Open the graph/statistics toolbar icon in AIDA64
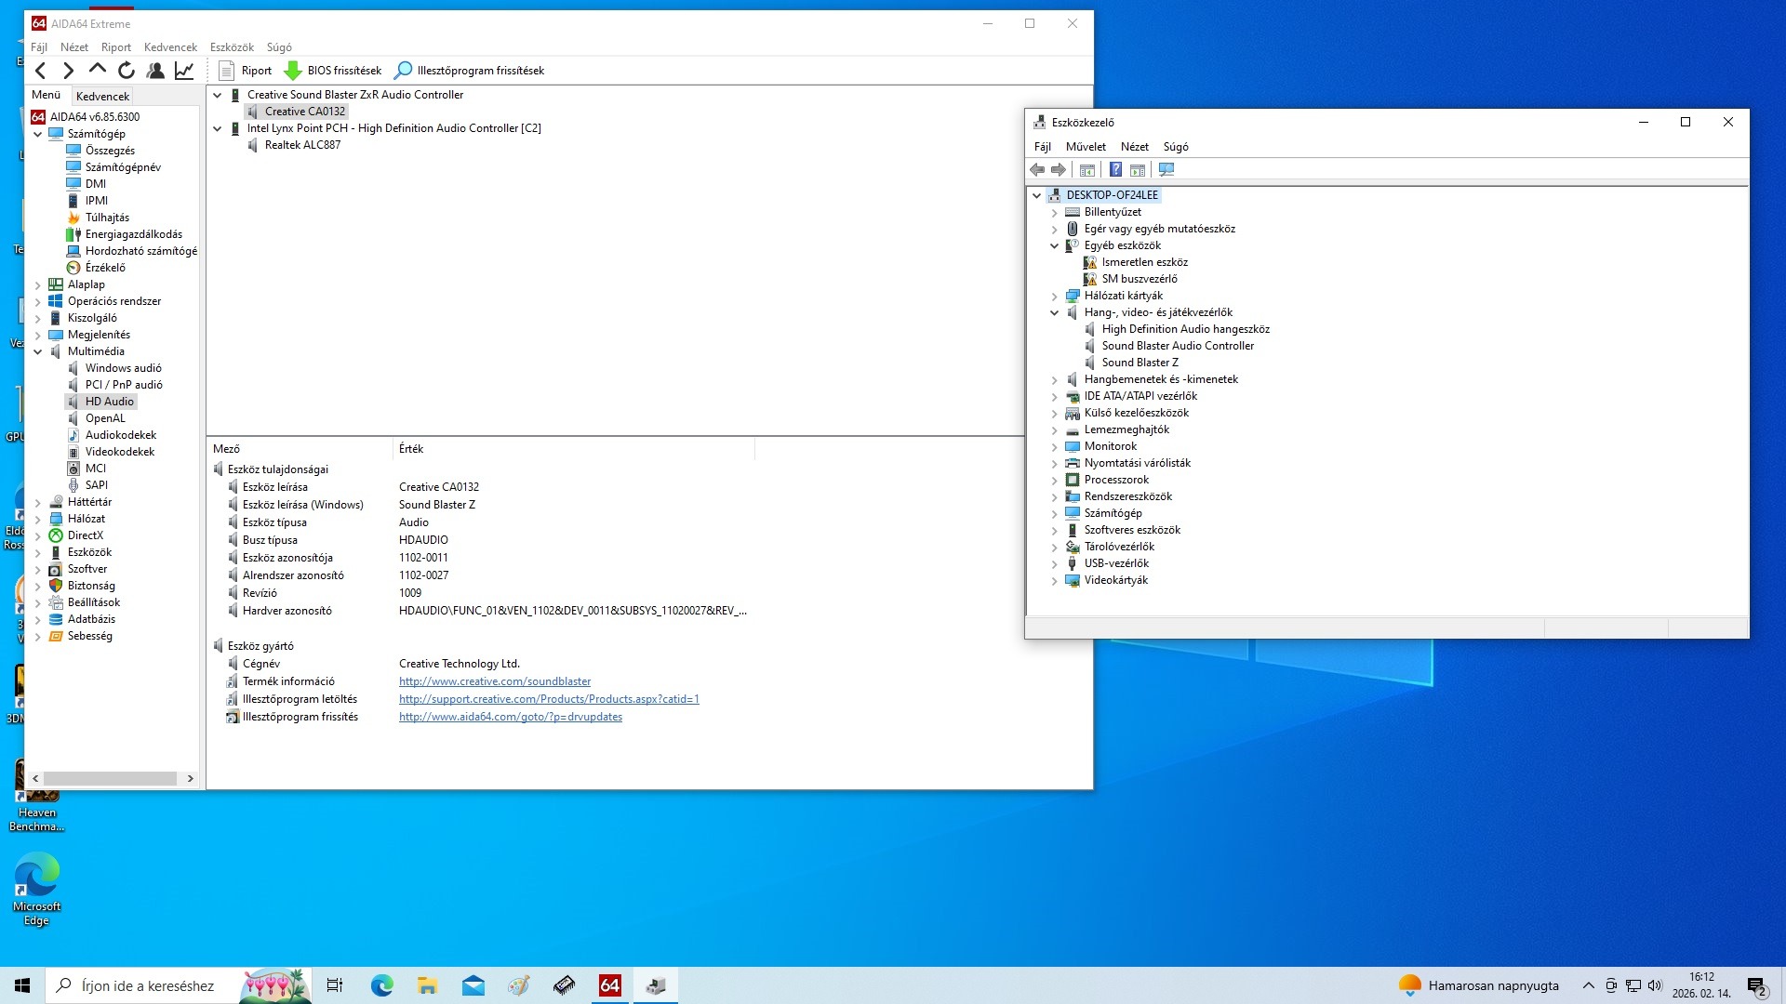Screen dimensions: 1786x1004 184,71
